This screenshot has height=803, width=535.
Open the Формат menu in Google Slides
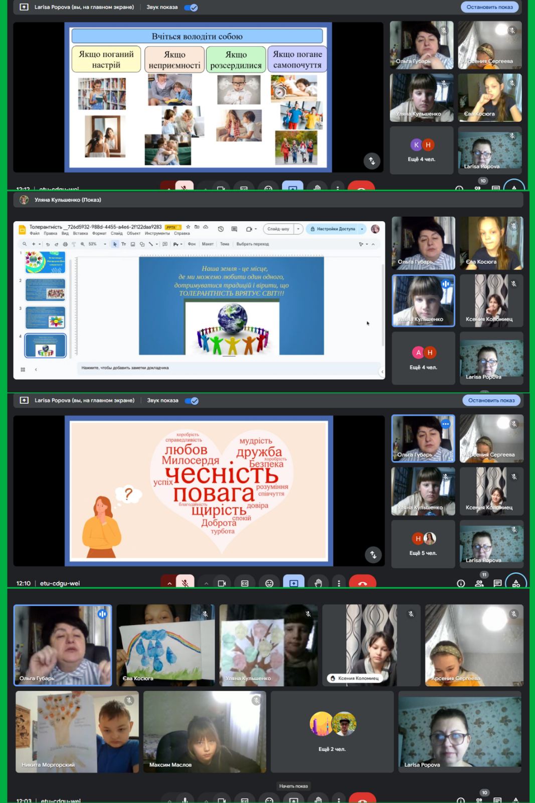pos(99,234)
